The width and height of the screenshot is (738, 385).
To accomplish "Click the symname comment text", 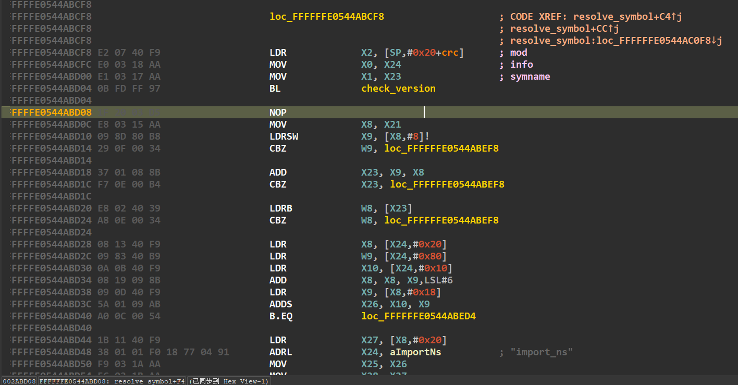I will coord(530,76).
